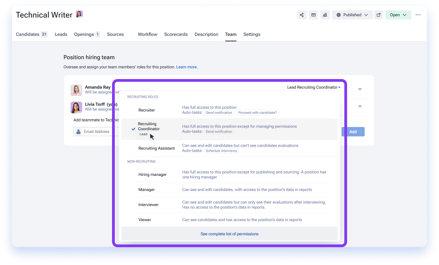439x265 pixels.
Task: Open the Sources tab
Action: coord(115,34)
